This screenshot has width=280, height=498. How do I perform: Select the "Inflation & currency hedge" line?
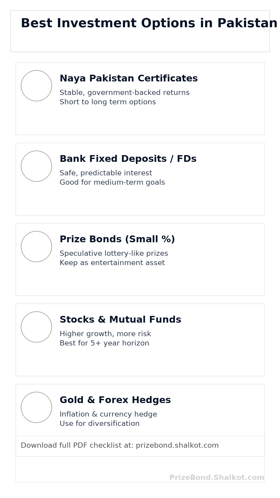pyautogui.click(x=108, y=414)
